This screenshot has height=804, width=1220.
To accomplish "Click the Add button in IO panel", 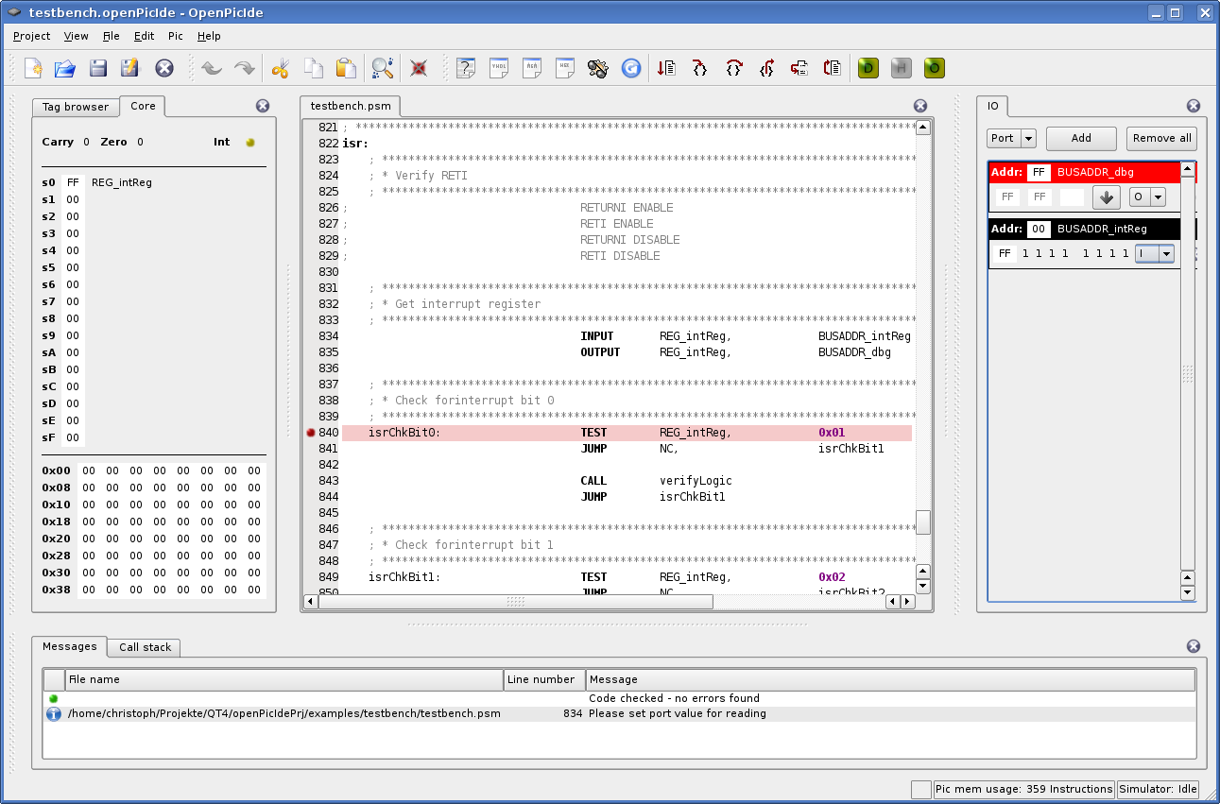I will 1081,138.
